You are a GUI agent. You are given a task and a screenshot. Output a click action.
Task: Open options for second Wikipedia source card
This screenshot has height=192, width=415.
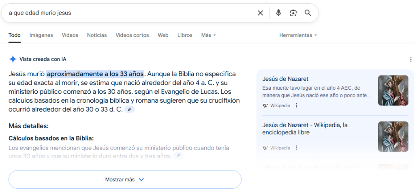point(297,148)
